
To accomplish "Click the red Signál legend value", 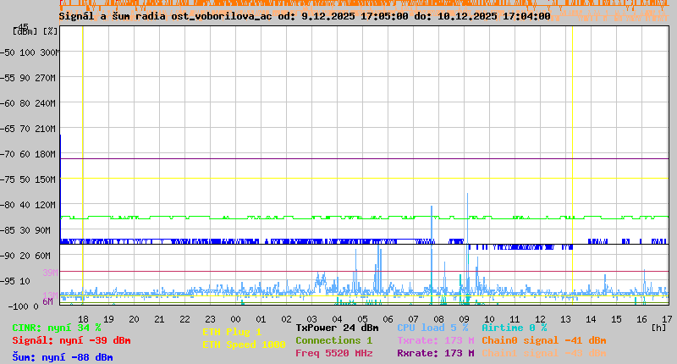I will pyautogui.click(x=71, y=340).
